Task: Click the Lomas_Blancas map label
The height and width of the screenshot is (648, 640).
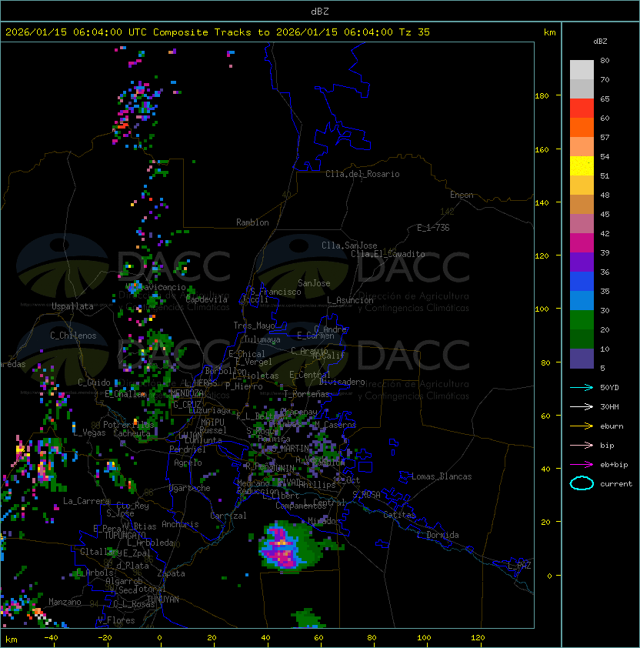Action: click(x=442, y=476)
